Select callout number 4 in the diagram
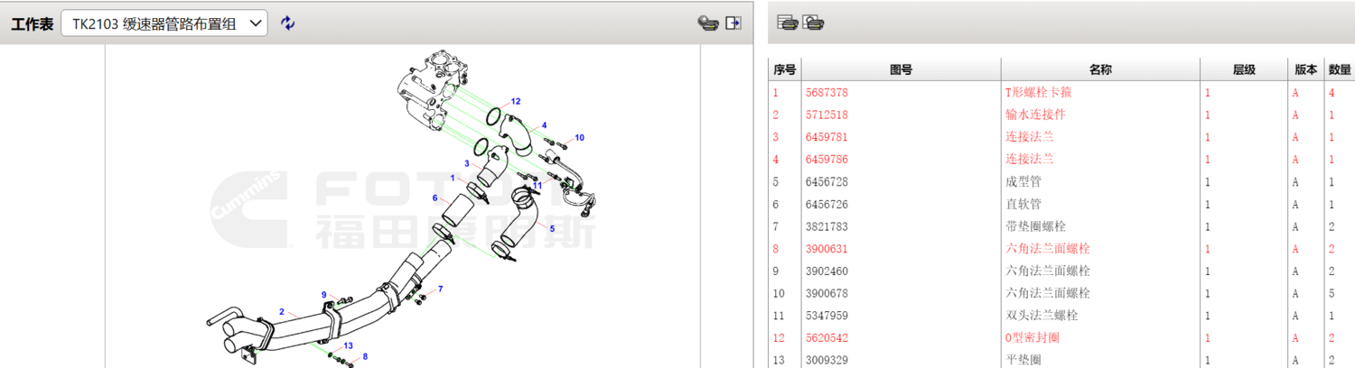The height and width of the screenshot is (368, 1355). (x=544, y=125)
